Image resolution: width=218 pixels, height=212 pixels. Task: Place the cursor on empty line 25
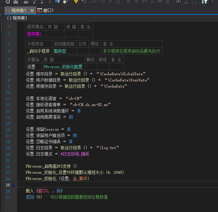tap(118, 185)
